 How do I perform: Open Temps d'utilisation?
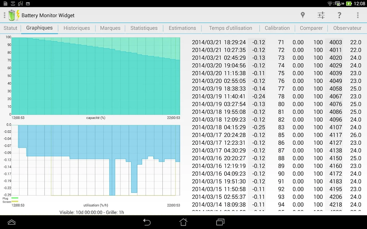pyautogui.click(x=230, y=28)
